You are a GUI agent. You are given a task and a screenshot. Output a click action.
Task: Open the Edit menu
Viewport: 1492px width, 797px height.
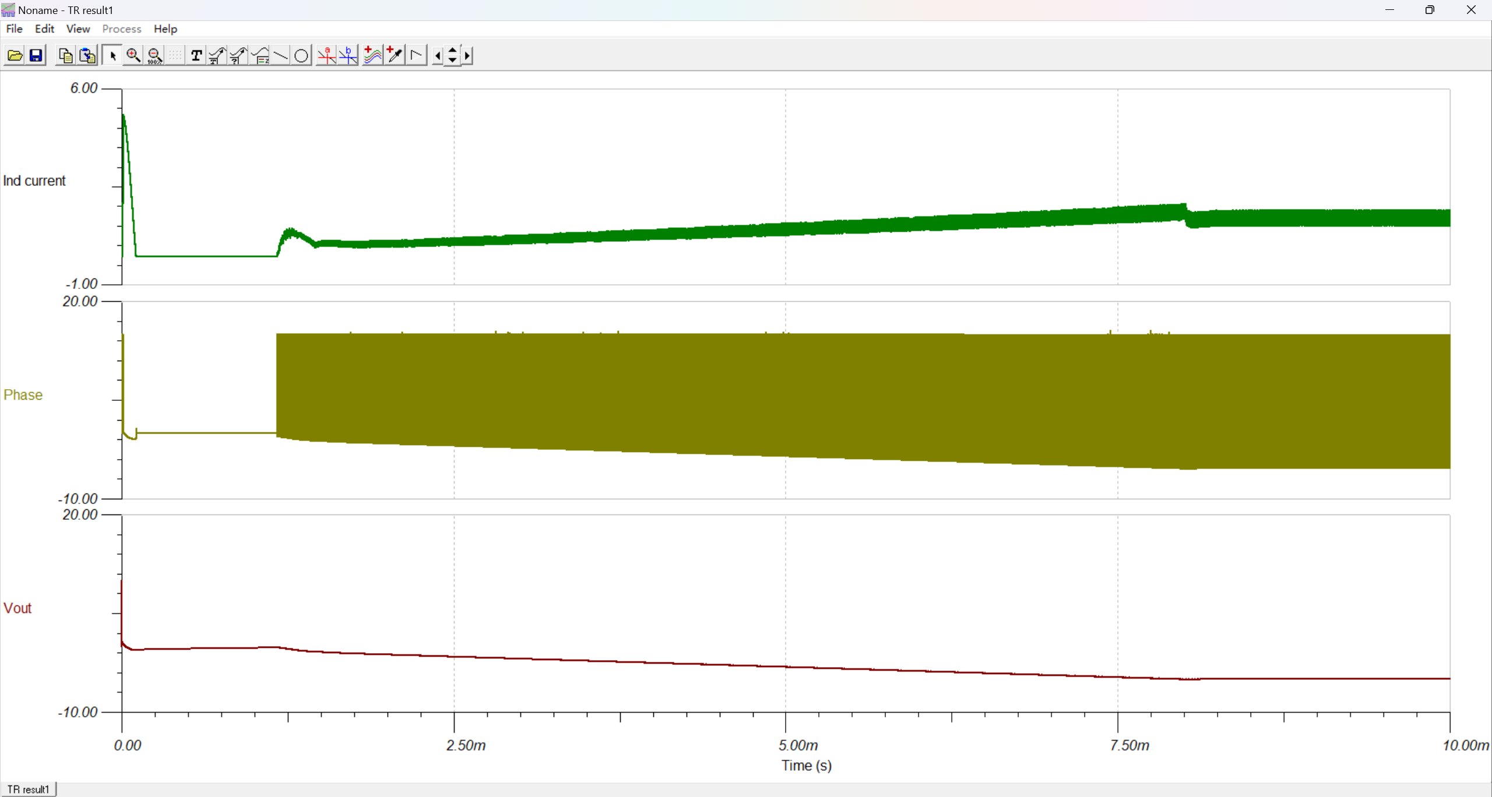click(x=44, y=29)
